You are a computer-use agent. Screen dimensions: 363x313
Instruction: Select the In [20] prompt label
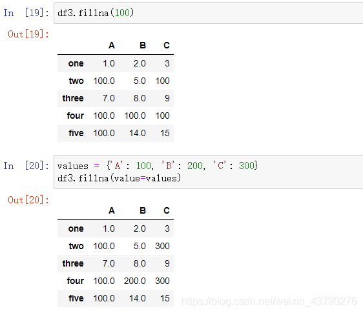26,166
